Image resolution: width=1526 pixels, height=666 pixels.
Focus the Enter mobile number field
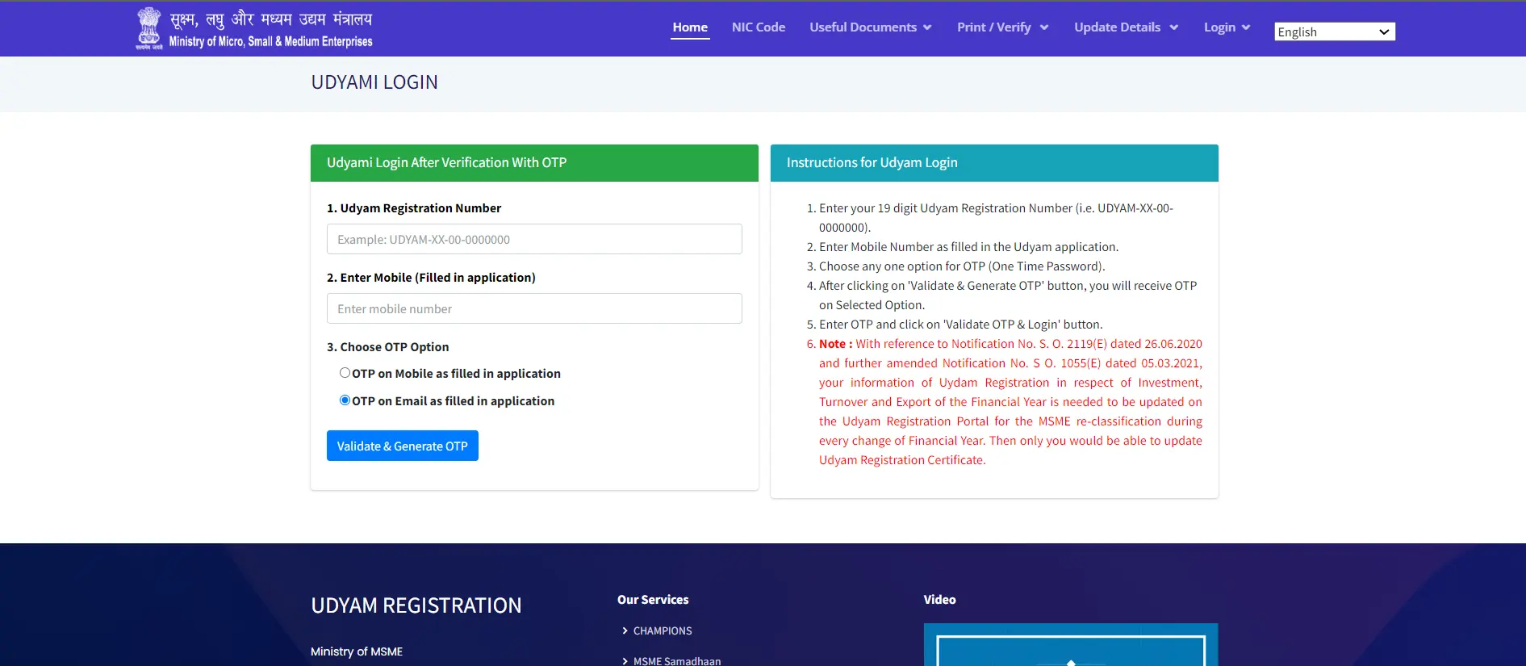pos(534,308)
